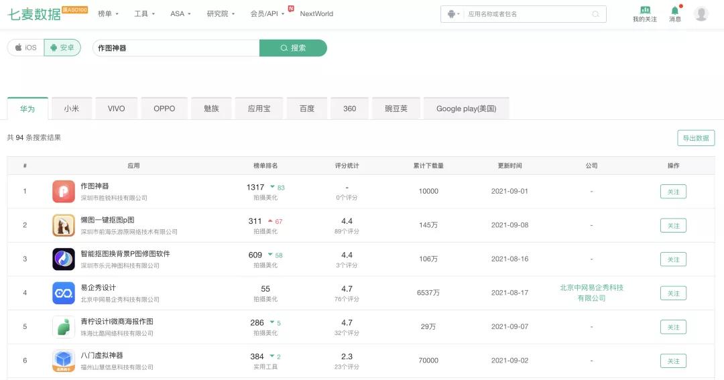Switch to the 魅族 store tab
Image resolution: width=724 pixels, height=380 pixels.
click(x=211, y=109)
